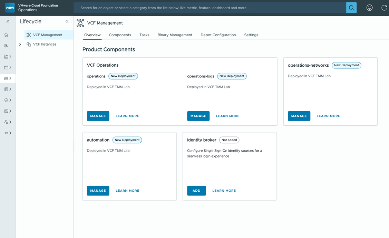
Task: Click the refresh icon in header
Action: coord(384,8)
